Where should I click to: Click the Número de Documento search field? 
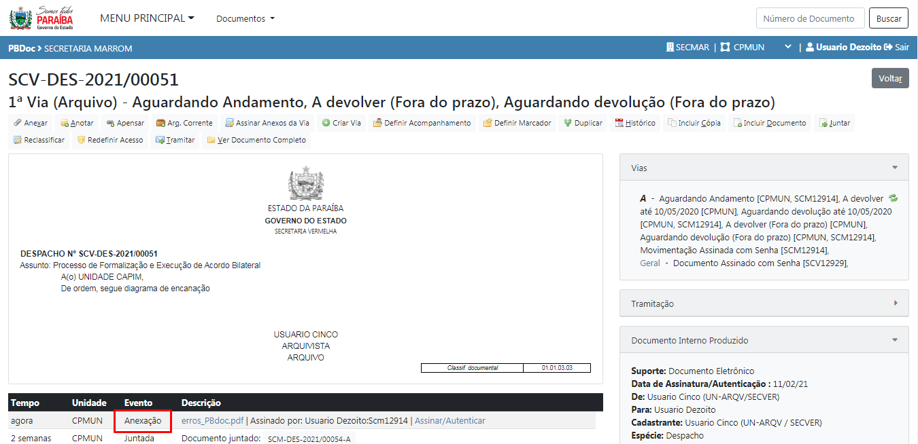[810, 18]
